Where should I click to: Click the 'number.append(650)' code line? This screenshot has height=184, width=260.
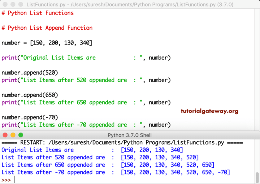pyautogui.click(x=30, y=95)
